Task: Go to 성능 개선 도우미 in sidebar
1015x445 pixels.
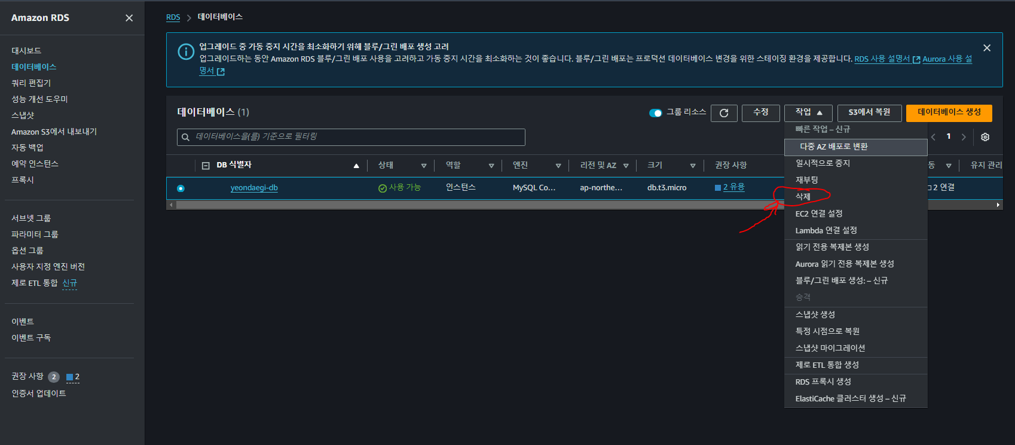Action: (39, 99)
